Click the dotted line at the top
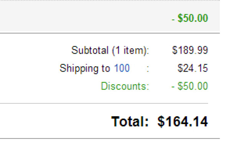 tap(110, 1)
